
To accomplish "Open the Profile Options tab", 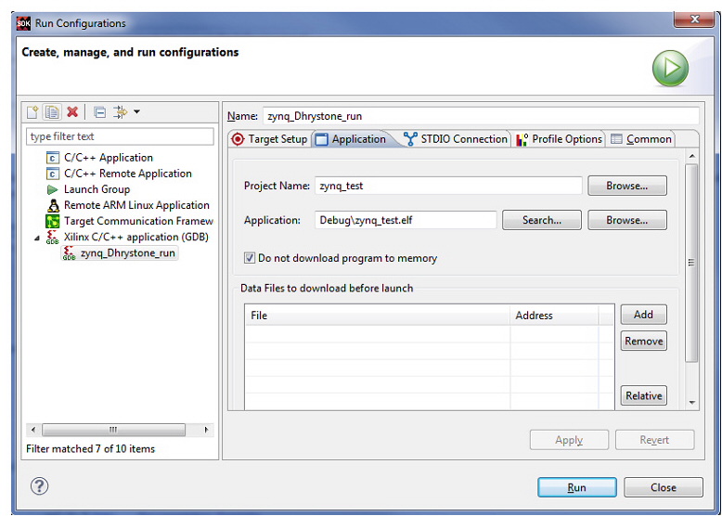I will point(559,139).
